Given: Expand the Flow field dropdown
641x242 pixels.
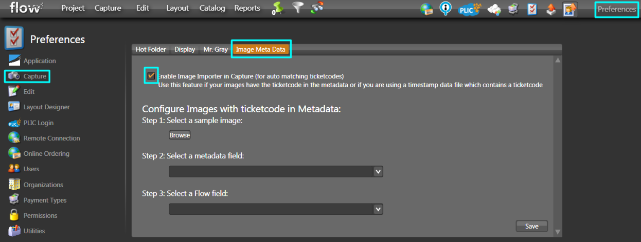Looking at the screenshot, I should click(x=276, y=209).
